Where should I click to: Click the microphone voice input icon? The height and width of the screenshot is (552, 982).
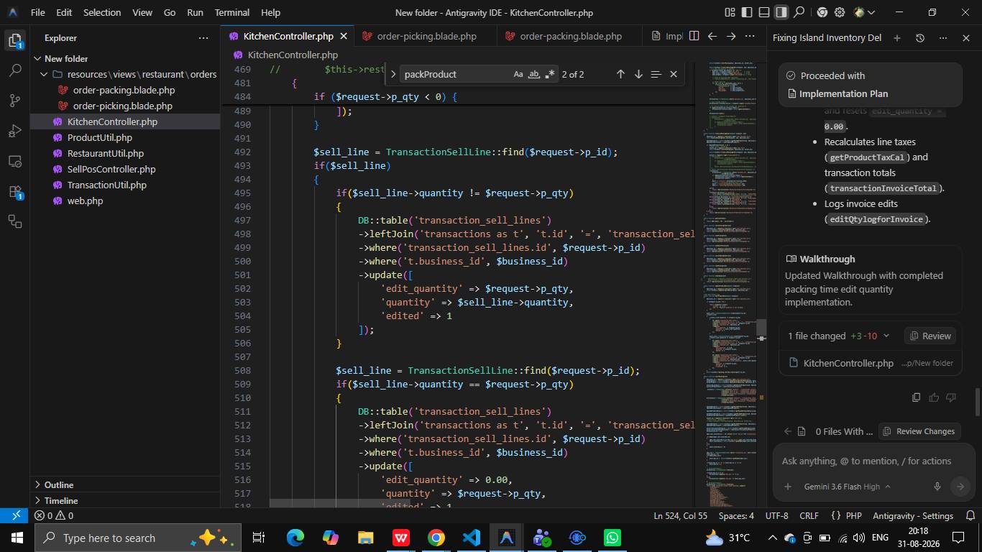point(937,487)
